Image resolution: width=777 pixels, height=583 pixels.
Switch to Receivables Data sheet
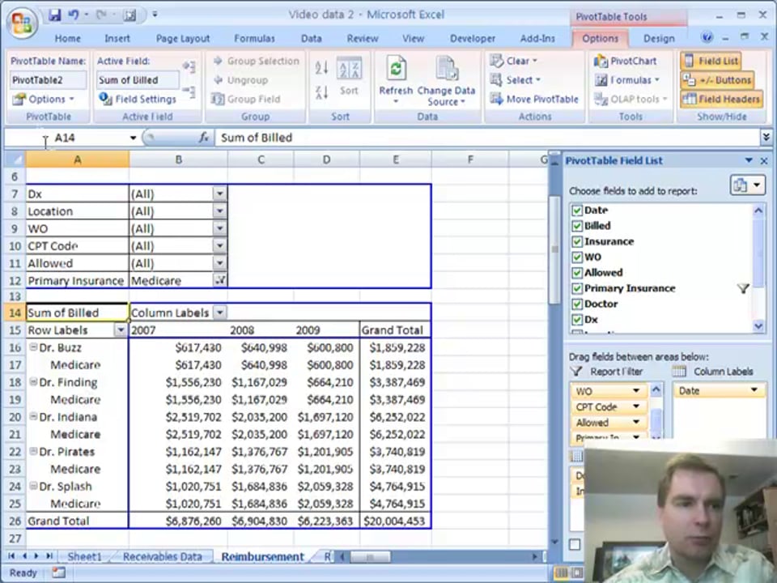pos(162,557)
